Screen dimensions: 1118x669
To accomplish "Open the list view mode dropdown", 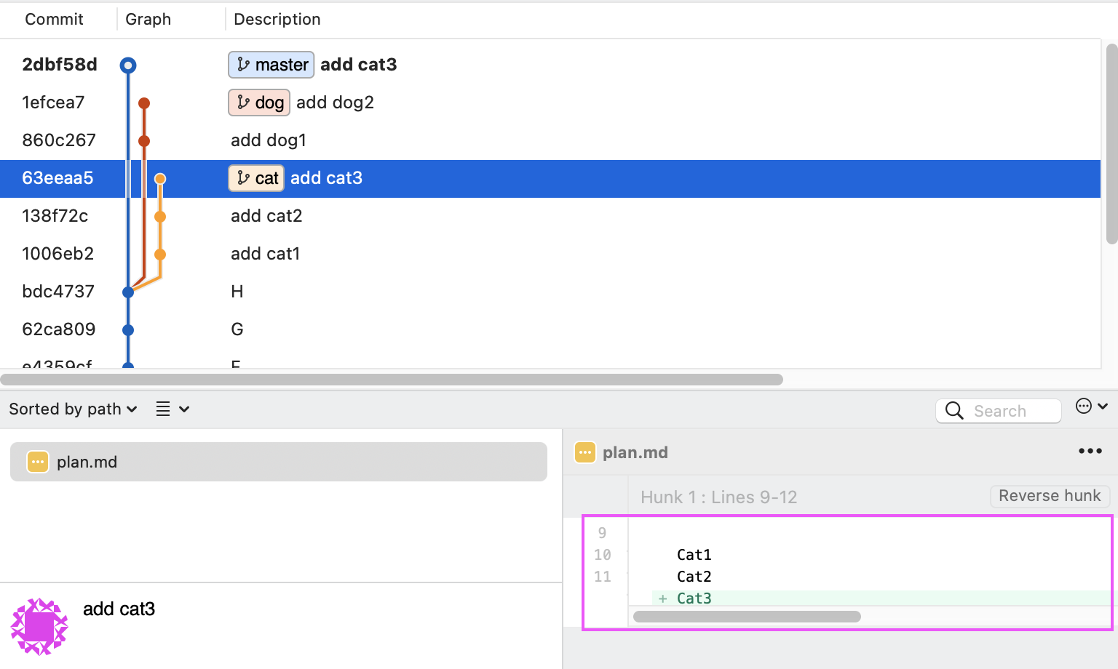I will click(x=173, y=409).
